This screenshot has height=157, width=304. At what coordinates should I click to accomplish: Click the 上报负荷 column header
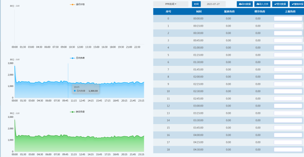coord(290,12)
